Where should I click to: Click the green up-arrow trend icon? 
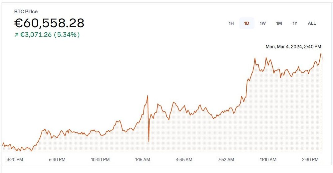(x=16, y=35)
